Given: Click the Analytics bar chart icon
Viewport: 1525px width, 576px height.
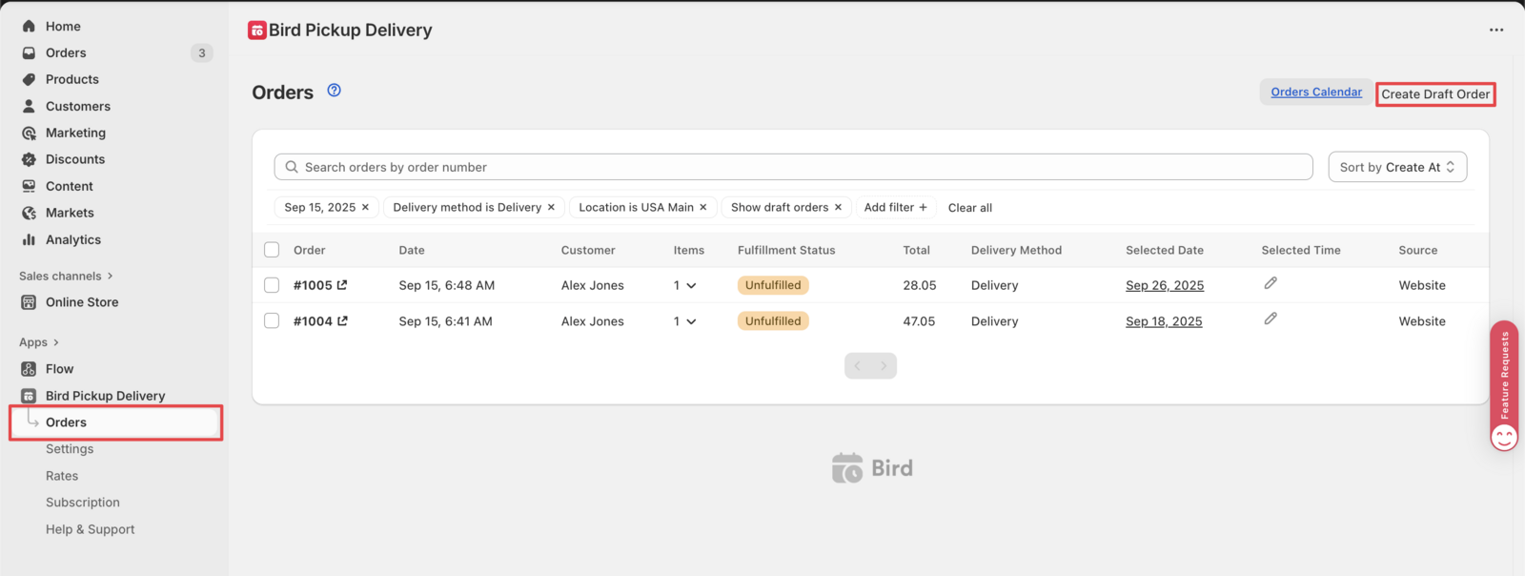Looking at the screenshot, I should point(29,239).
